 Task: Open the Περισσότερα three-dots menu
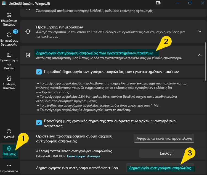[9, 166]
